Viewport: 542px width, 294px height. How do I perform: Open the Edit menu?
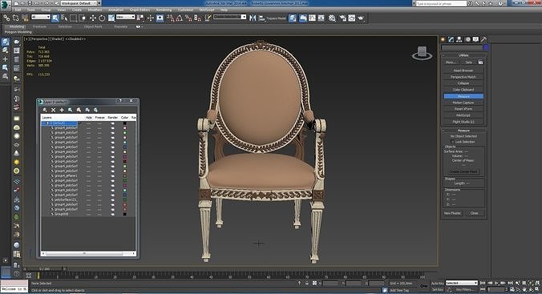click(x=18, y=10)
